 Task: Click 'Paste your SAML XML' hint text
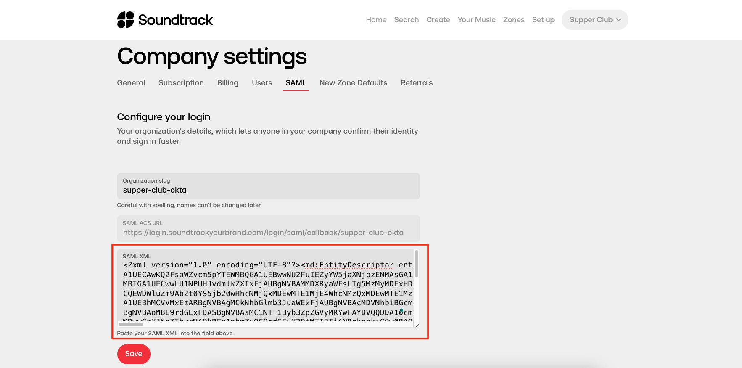(x=175, y=333)
